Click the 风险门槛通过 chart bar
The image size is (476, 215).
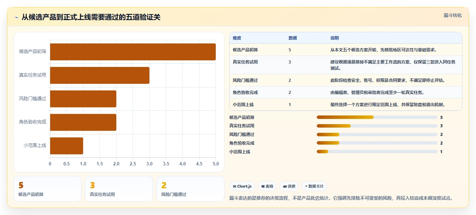[83, 99]
